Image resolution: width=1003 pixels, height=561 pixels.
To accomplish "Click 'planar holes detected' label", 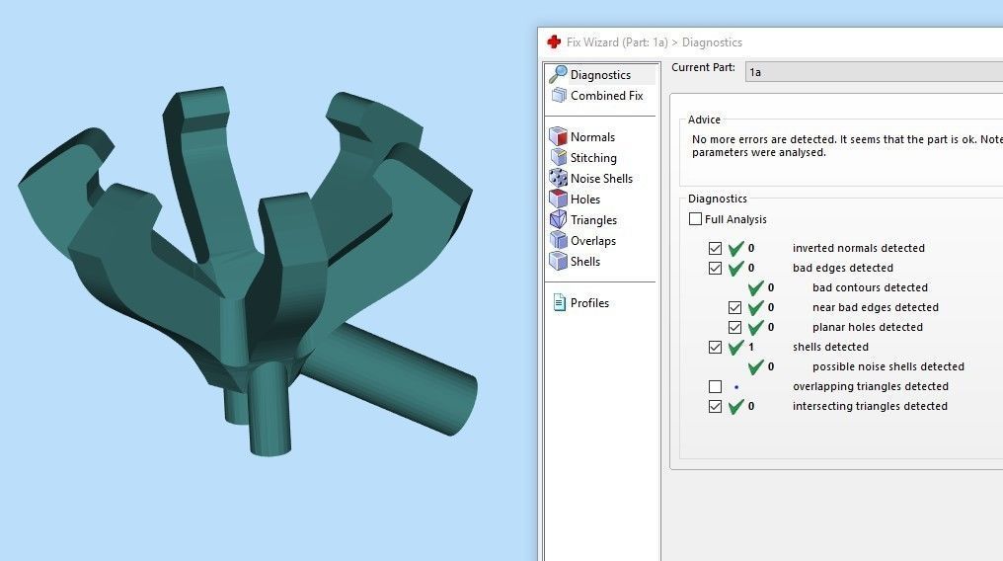I will (x=868, y=327).
